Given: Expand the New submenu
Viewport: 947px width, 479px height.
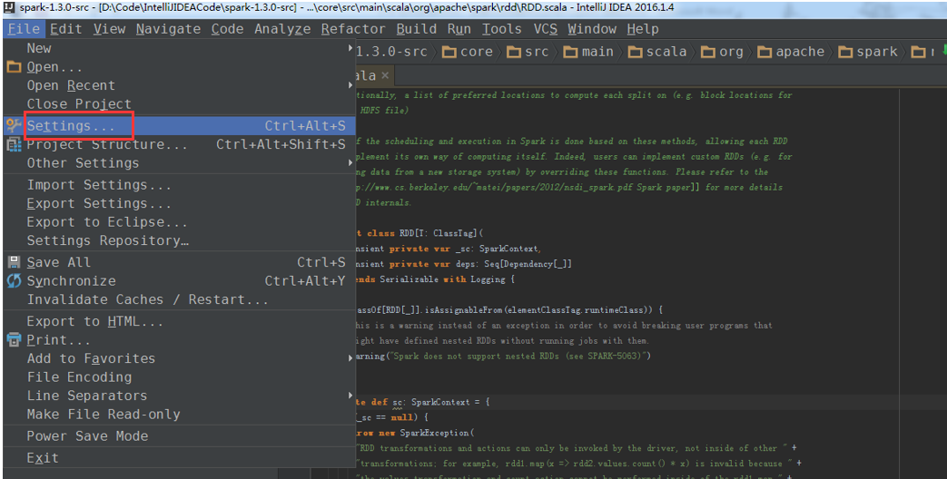Looking at the screenshot, I should point(180,48).
